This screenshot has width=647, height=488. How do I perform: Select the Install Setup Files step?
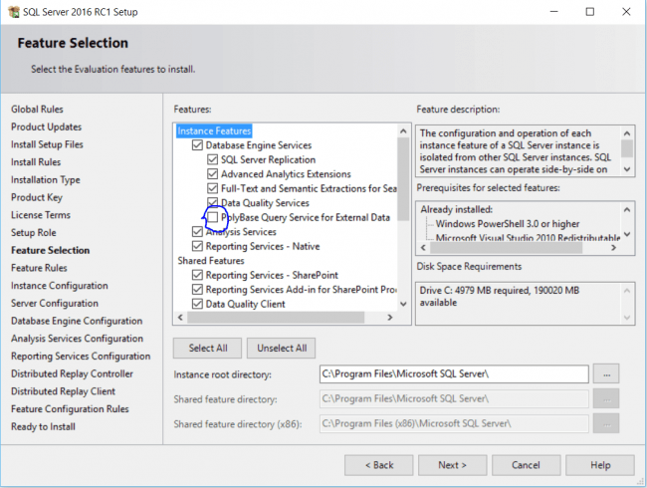coord(47,144)
